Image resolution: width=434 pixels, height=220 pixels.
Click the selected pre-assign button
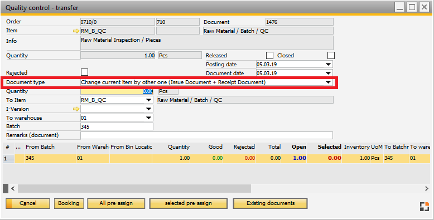(x=189, y=203)
